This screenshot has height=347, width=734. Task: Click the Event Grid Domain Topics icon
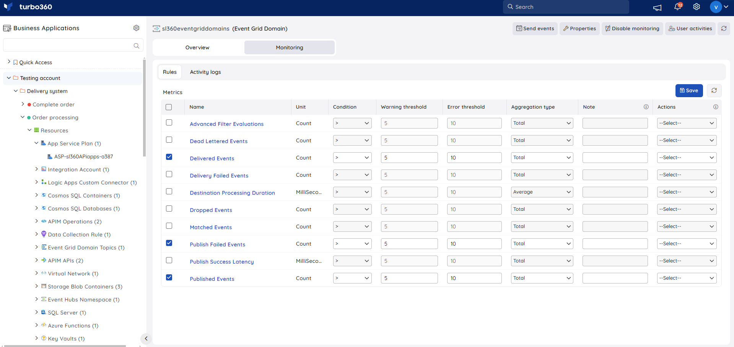tap(44, 247)
